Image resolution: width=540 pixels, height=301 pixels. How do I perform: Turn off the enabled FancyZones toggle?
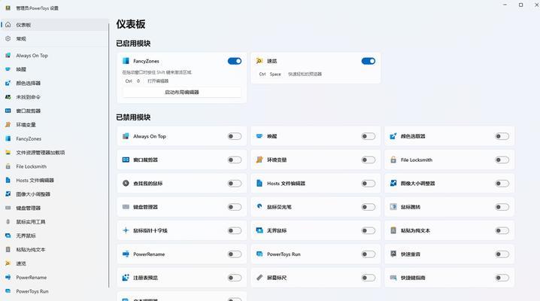235,61
